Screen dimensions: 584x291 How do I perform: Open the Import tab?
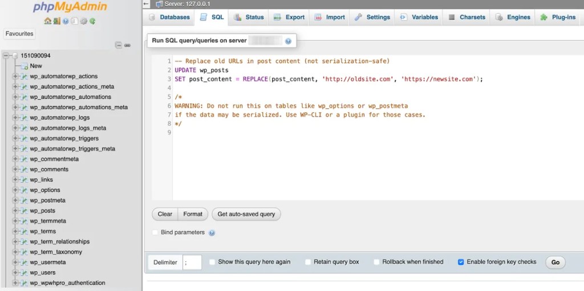click(329, 17)
